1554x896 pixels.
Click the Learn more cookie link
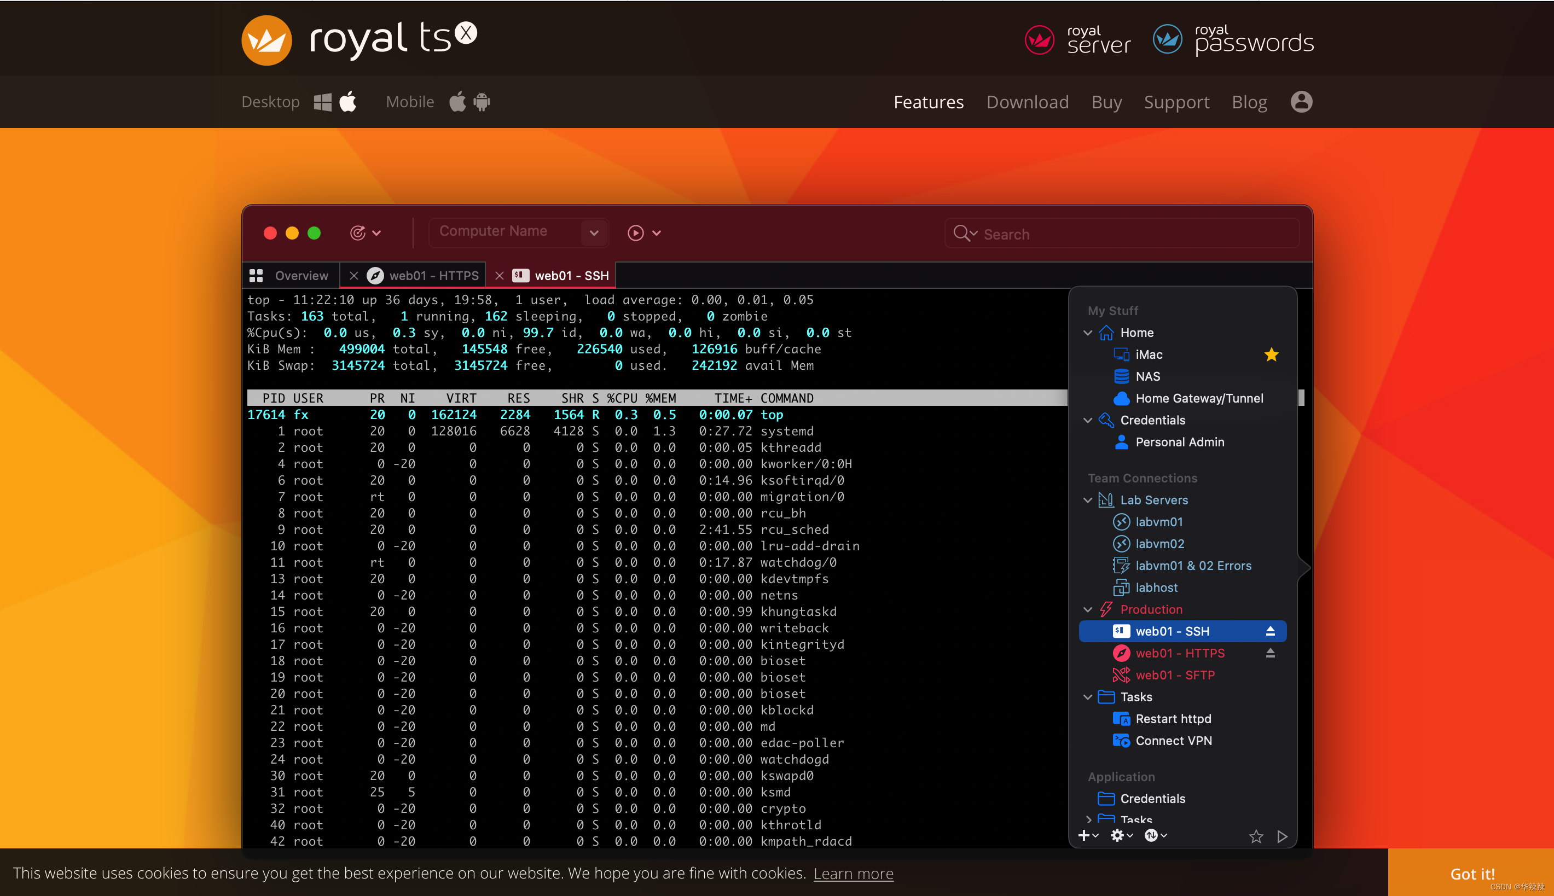point(853,873)
